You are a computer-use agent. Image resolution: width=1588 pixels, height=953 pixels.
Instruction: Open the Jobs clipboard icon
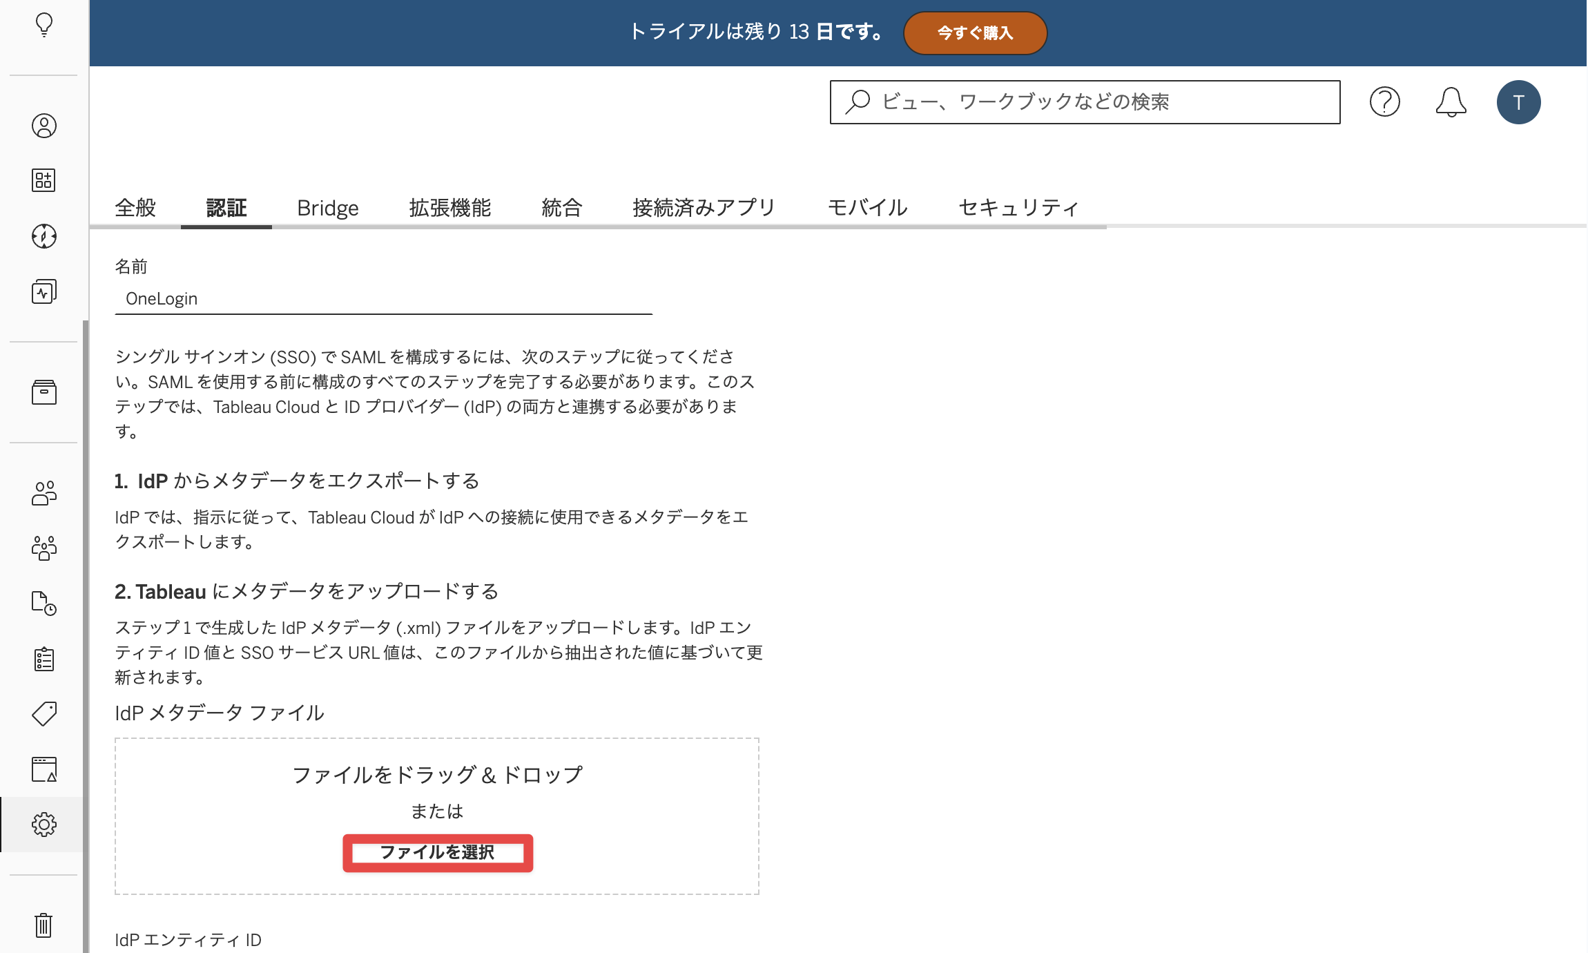click(44, 659)
